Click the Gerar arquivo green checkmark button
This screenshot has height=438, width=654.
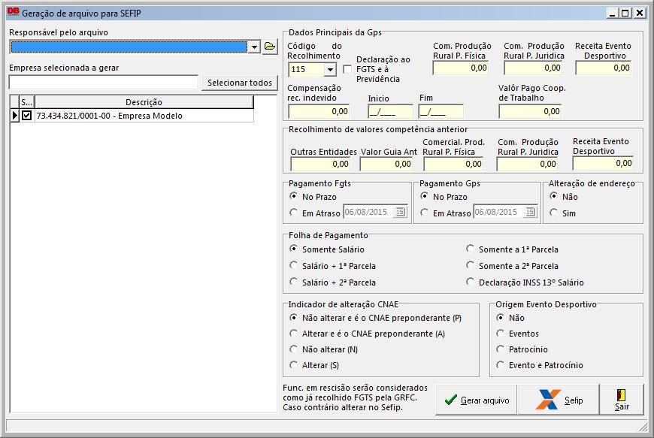pyautogui.click(x=476, y=400)
